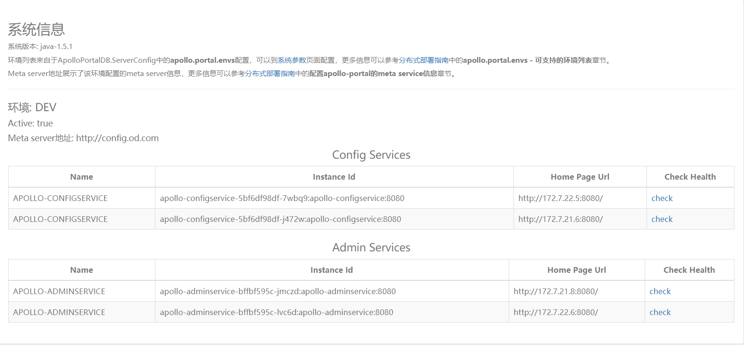
Task: Select instance id ending lvc6d:apollo-adminservice:8080
Action: coord(277,312)
